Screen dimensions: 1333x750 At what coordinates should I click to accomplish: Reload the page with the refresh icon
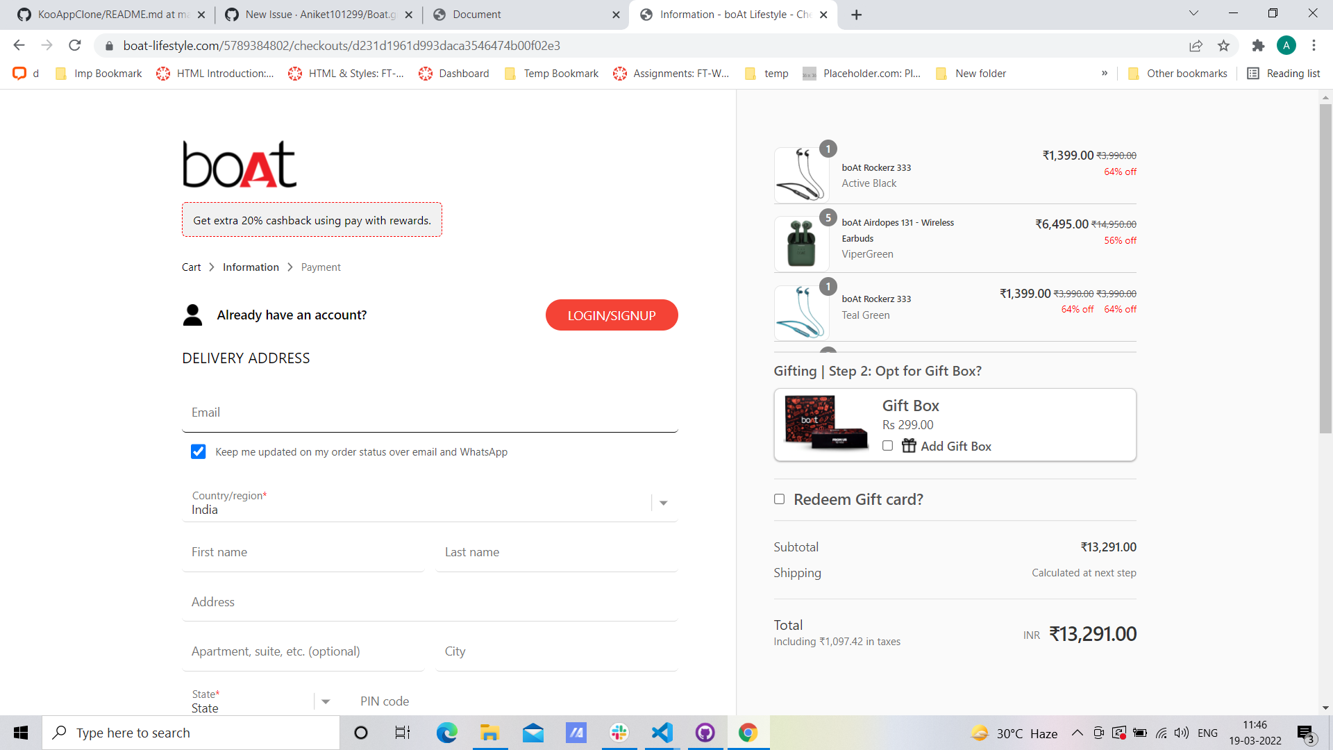pos(75,46)
